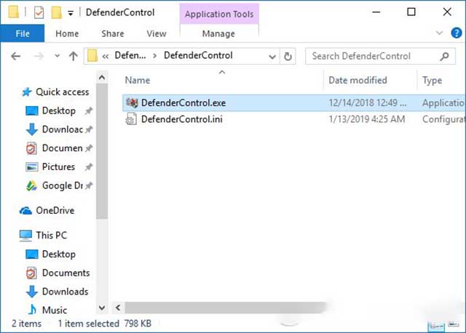Click the New folder quick access icon
The width and height of the screenshot is (466, 333).
56,12
